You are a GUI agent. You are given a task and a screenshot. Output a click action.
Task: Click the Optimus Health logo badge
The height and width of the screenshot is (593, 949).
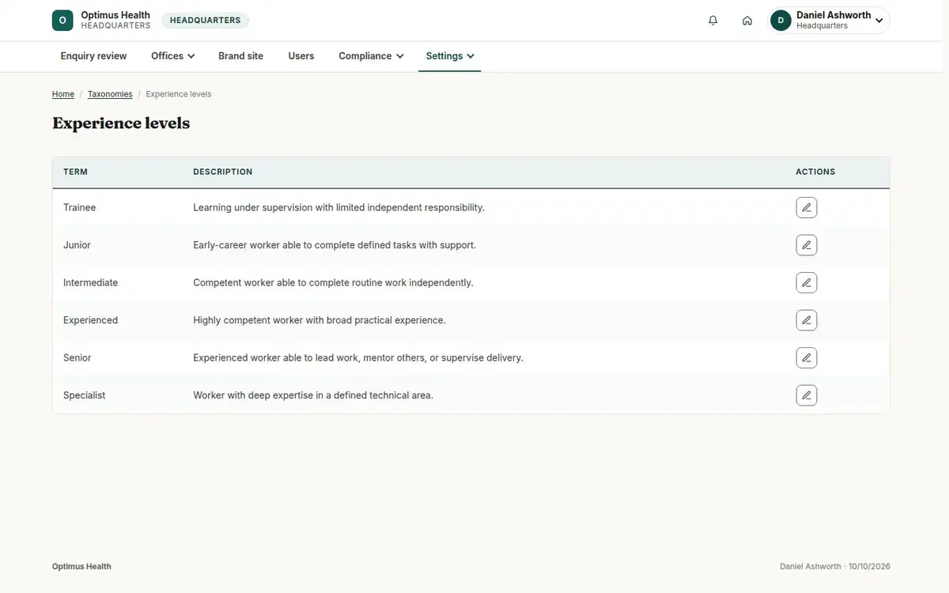click(x=62, y=21)
